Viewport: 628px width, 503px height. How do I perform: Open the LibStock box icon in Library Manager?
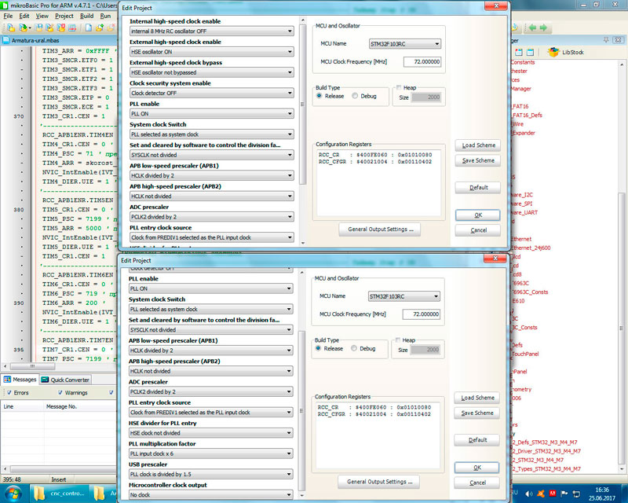tap(553, 52)
